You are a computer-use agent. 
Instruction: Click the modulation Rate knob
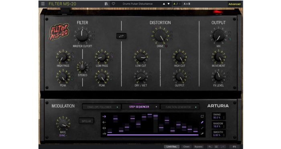click(63, 124)
